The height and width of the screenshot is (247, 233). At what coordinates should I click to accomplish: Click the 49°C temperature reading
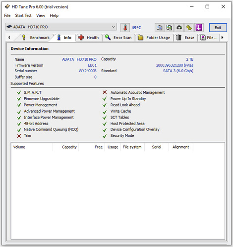(x=136, y=28)
